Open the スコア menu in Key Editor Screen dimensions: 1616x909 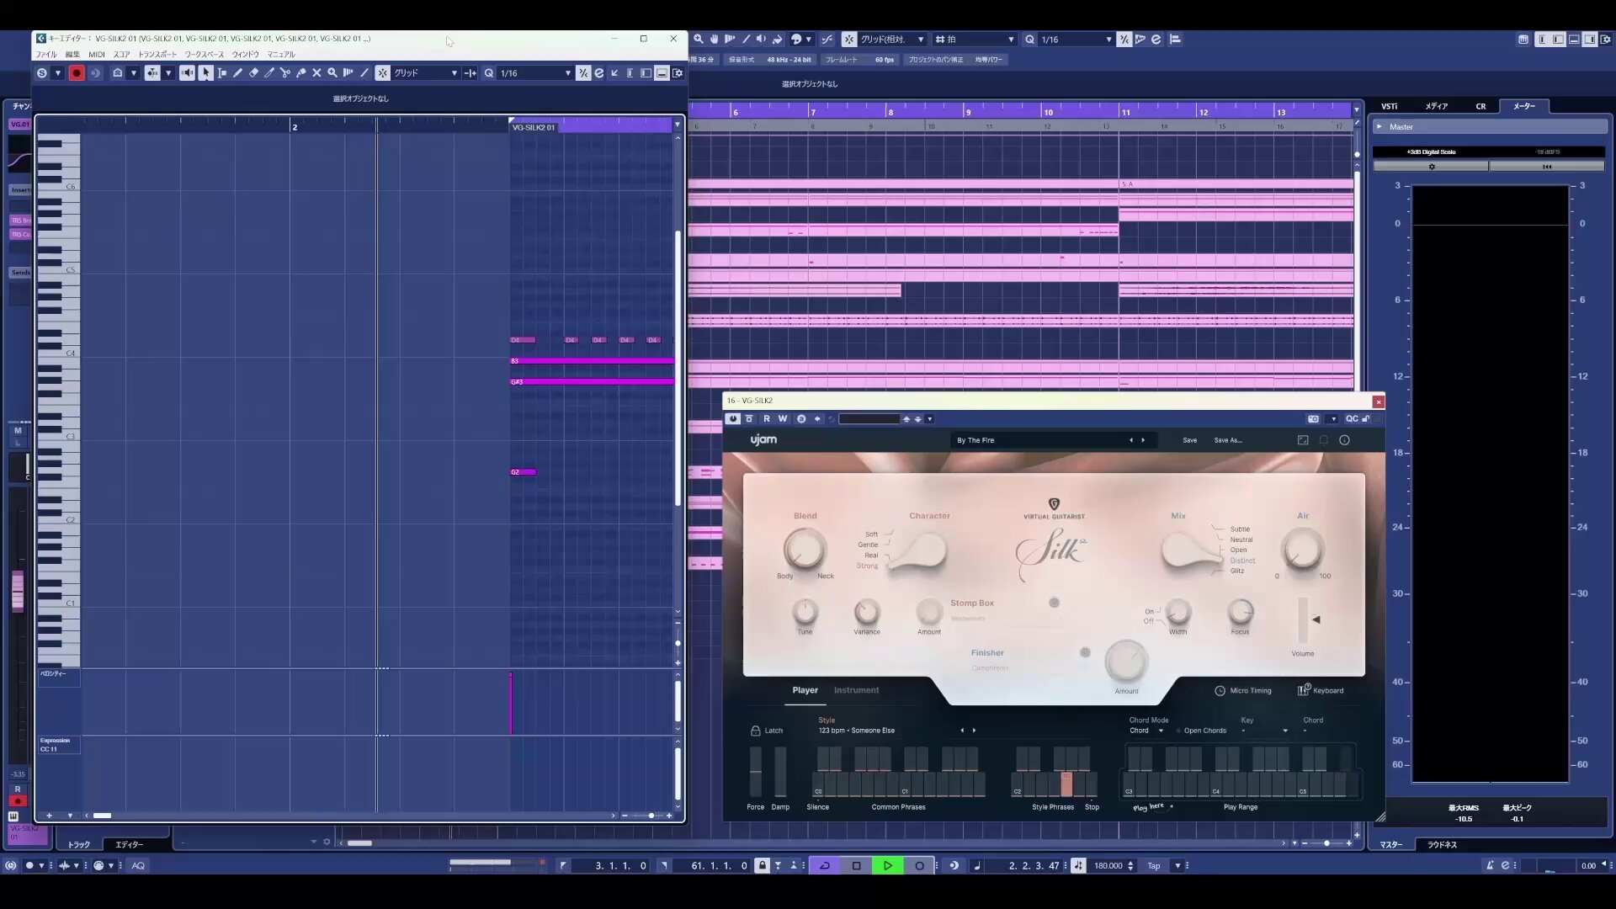click(121, 55)
